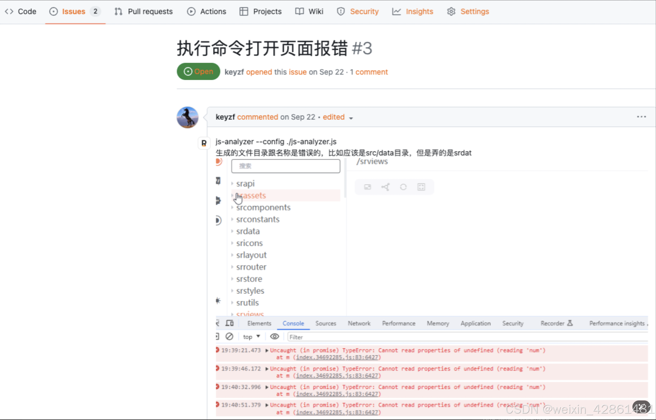The height and width of the screenshot is (420, 656).
Task: Open the Wiki tab
Action: tap(309, 12)
